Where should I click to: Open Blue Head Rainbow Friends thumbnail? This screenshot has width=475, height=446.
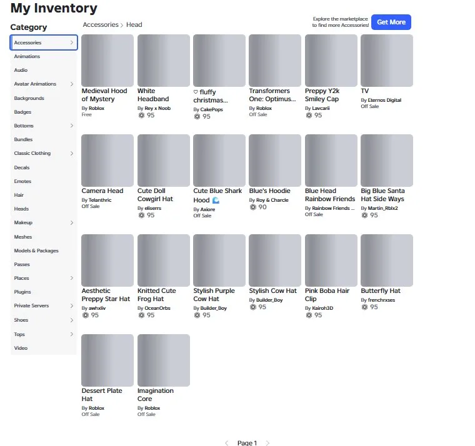[331, 160]
